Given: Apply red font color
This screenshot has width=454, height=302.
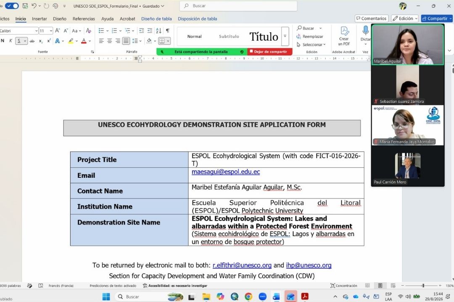Looking at the screenshot, I should 84,41.
